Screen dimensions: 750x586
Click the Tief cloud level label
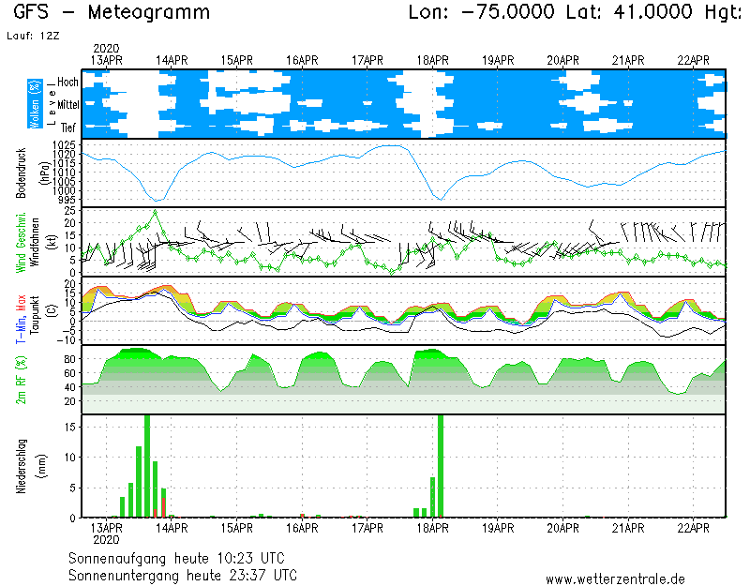click(x=68, y=126)
